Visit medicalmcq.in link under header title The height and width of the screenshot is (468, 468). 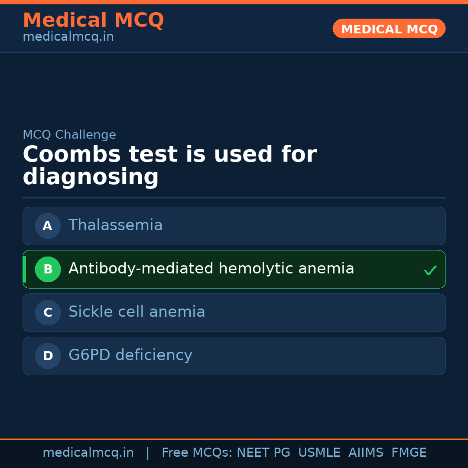coord(68,37)
